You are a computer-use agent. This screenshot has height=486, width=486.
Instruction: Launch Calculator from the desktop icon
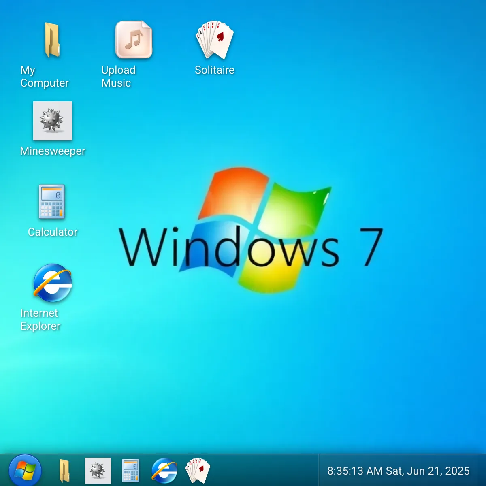pyautogui.click(x=52, y=202)
